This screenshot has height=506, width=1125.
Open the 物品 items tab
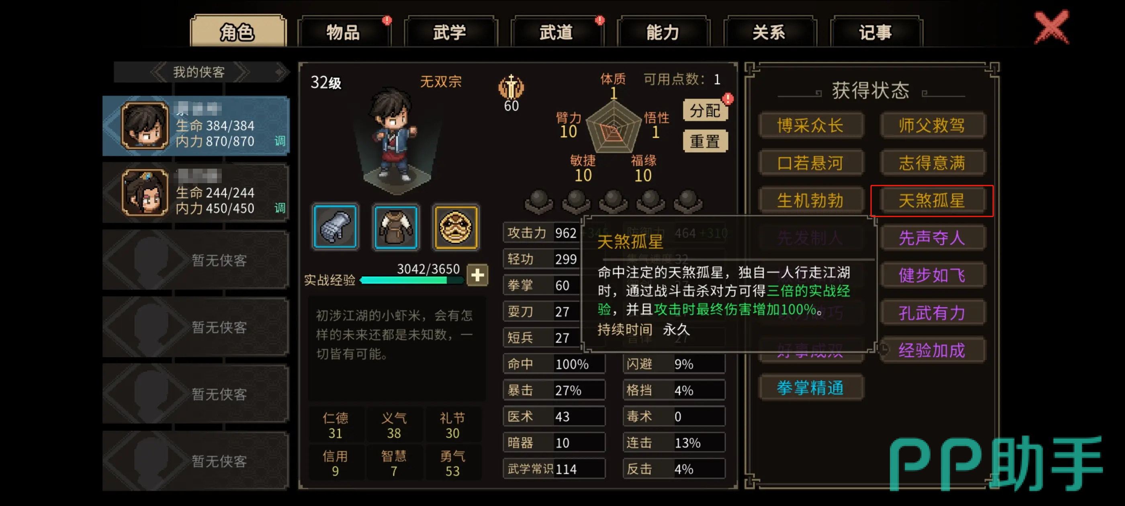(344, 31)
